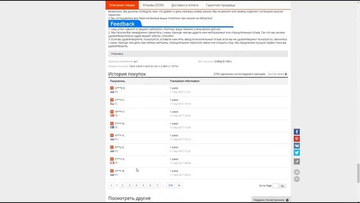Click buyer level badge next to M***t Y.
The height and width of the screenshot is (203, 360).
tap(112, 112)
